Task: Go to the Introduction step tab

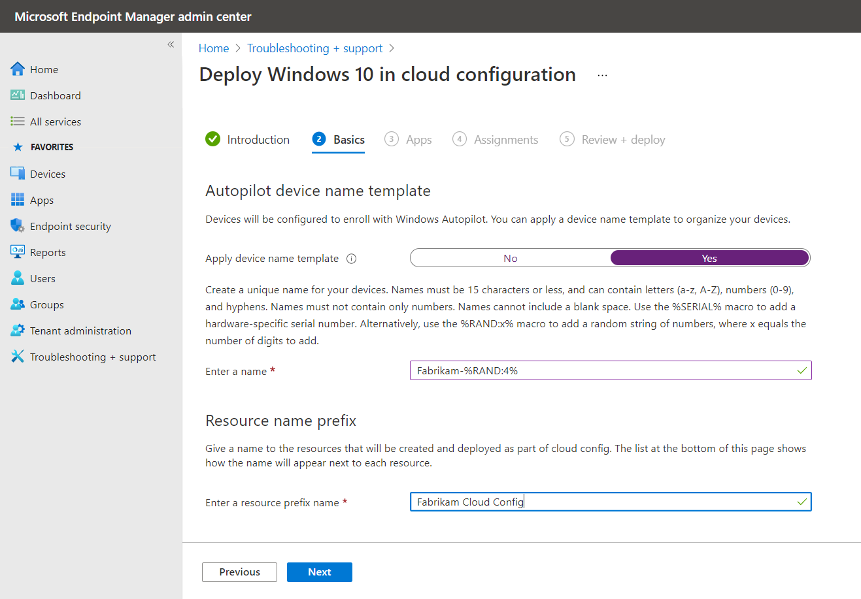Action: click(x=247, y=140)
